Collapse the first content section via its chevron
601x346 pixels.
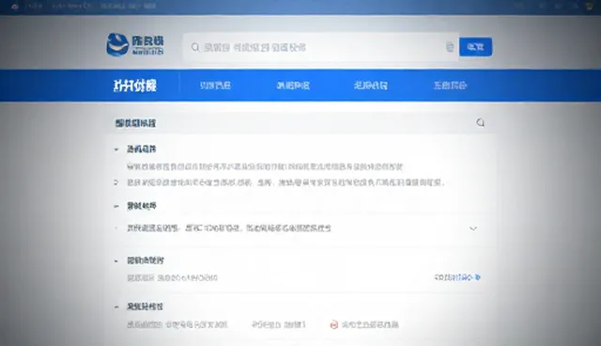point(116,149)
